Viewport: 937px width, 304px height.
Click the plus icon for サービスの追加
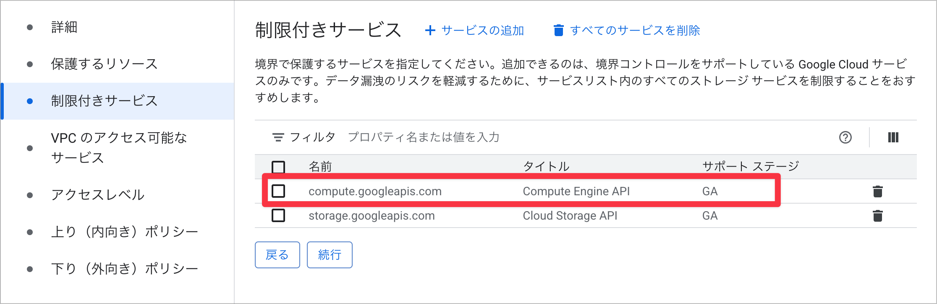point(430,30)
